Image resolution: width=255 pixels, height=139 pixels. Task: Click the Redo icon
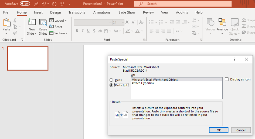tap(54, 4)
